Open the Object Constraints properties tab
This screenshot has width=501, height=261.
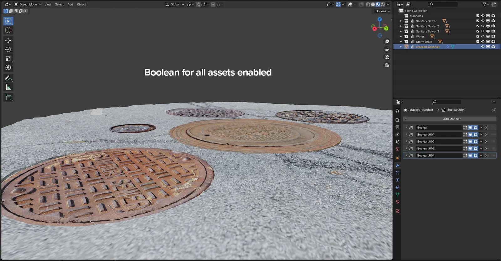click(x=397, y=187)
